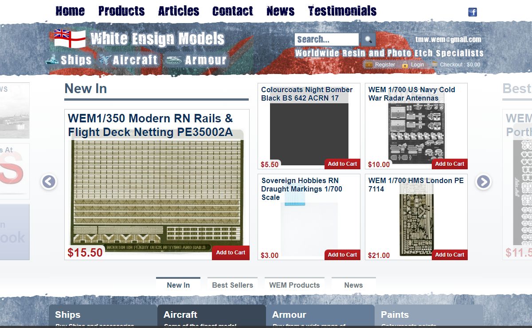532x328 pixels.
Task: Switch to the News carousel tab
Action: click(x=354, y=285)
